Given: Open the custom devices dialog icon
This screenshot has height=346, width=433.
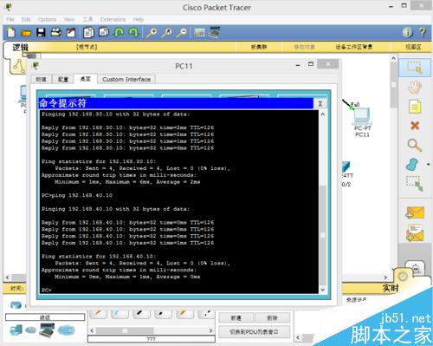Looking at the screenshot, I should (x=215, y=32).
